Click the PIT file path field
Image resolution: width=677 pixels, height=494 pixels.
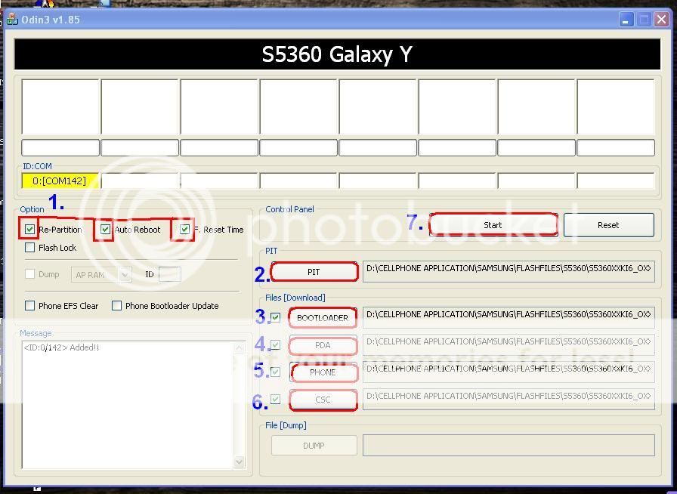pos(509,272)
